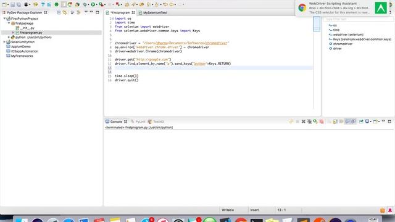Expand the SeleniumPython project node
Image resolution: width=395 pixels, height=222 pixels.
(x=4, y=42)
